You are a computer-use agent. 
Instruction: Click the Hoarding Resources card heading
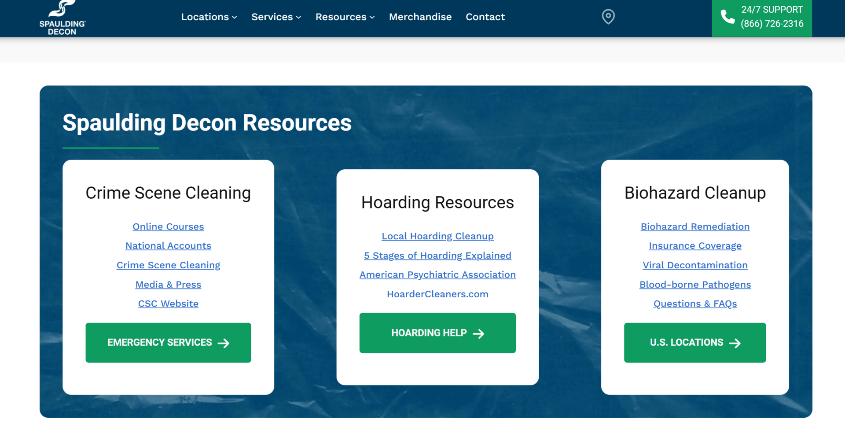coord(437,203)
